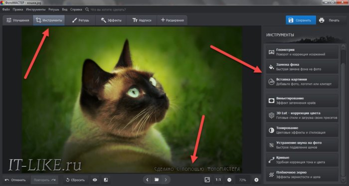349x186 pixels.
Task: Click the Тонирование half-circle icon
Action: point(271,130)
